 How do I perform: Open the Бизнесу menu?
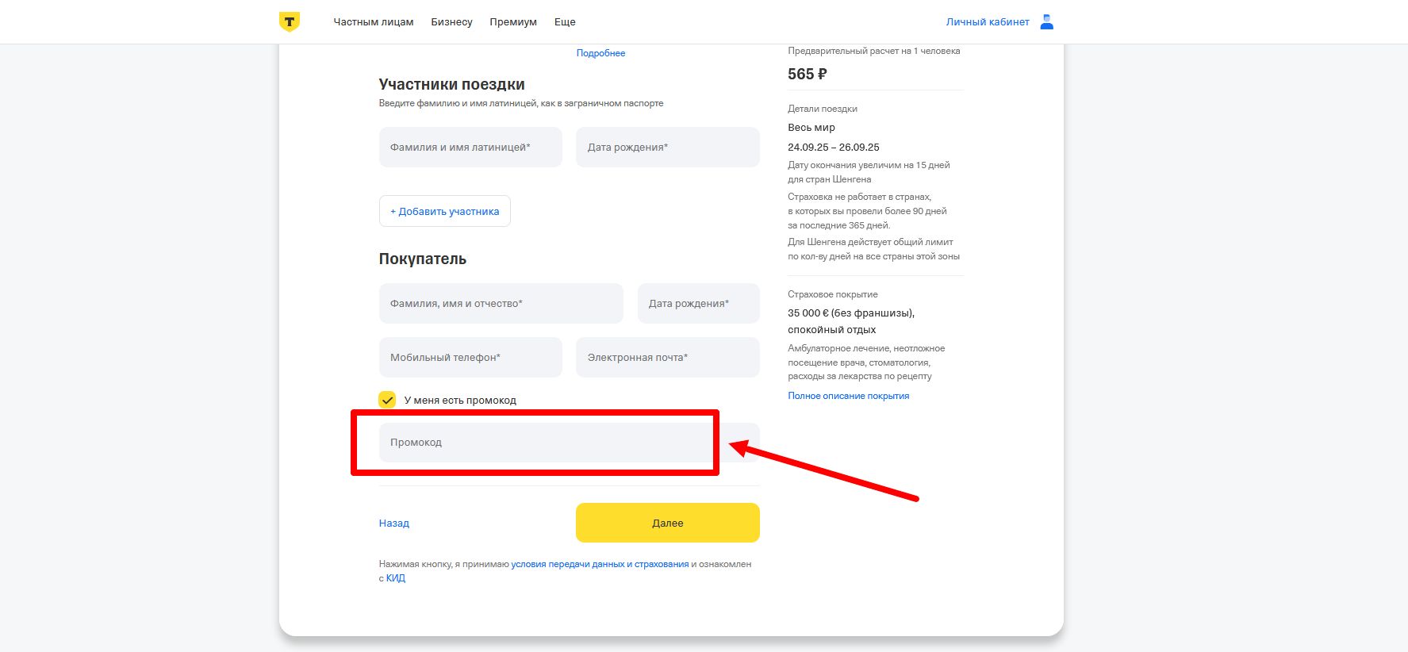pos(451,21)
